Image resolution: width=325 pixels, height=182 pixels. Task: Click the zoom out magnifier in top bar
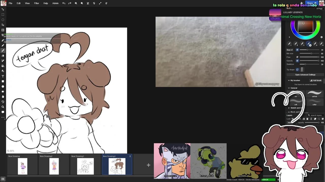point(82,3)
